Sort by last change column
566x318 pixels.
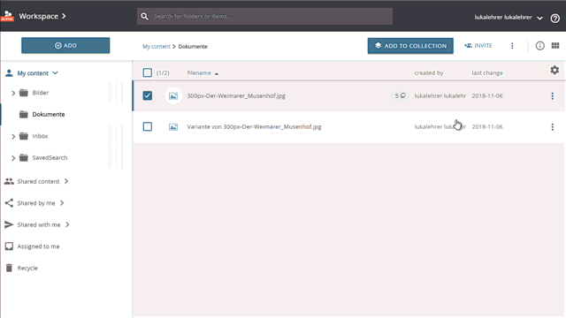tap(487, 72)
